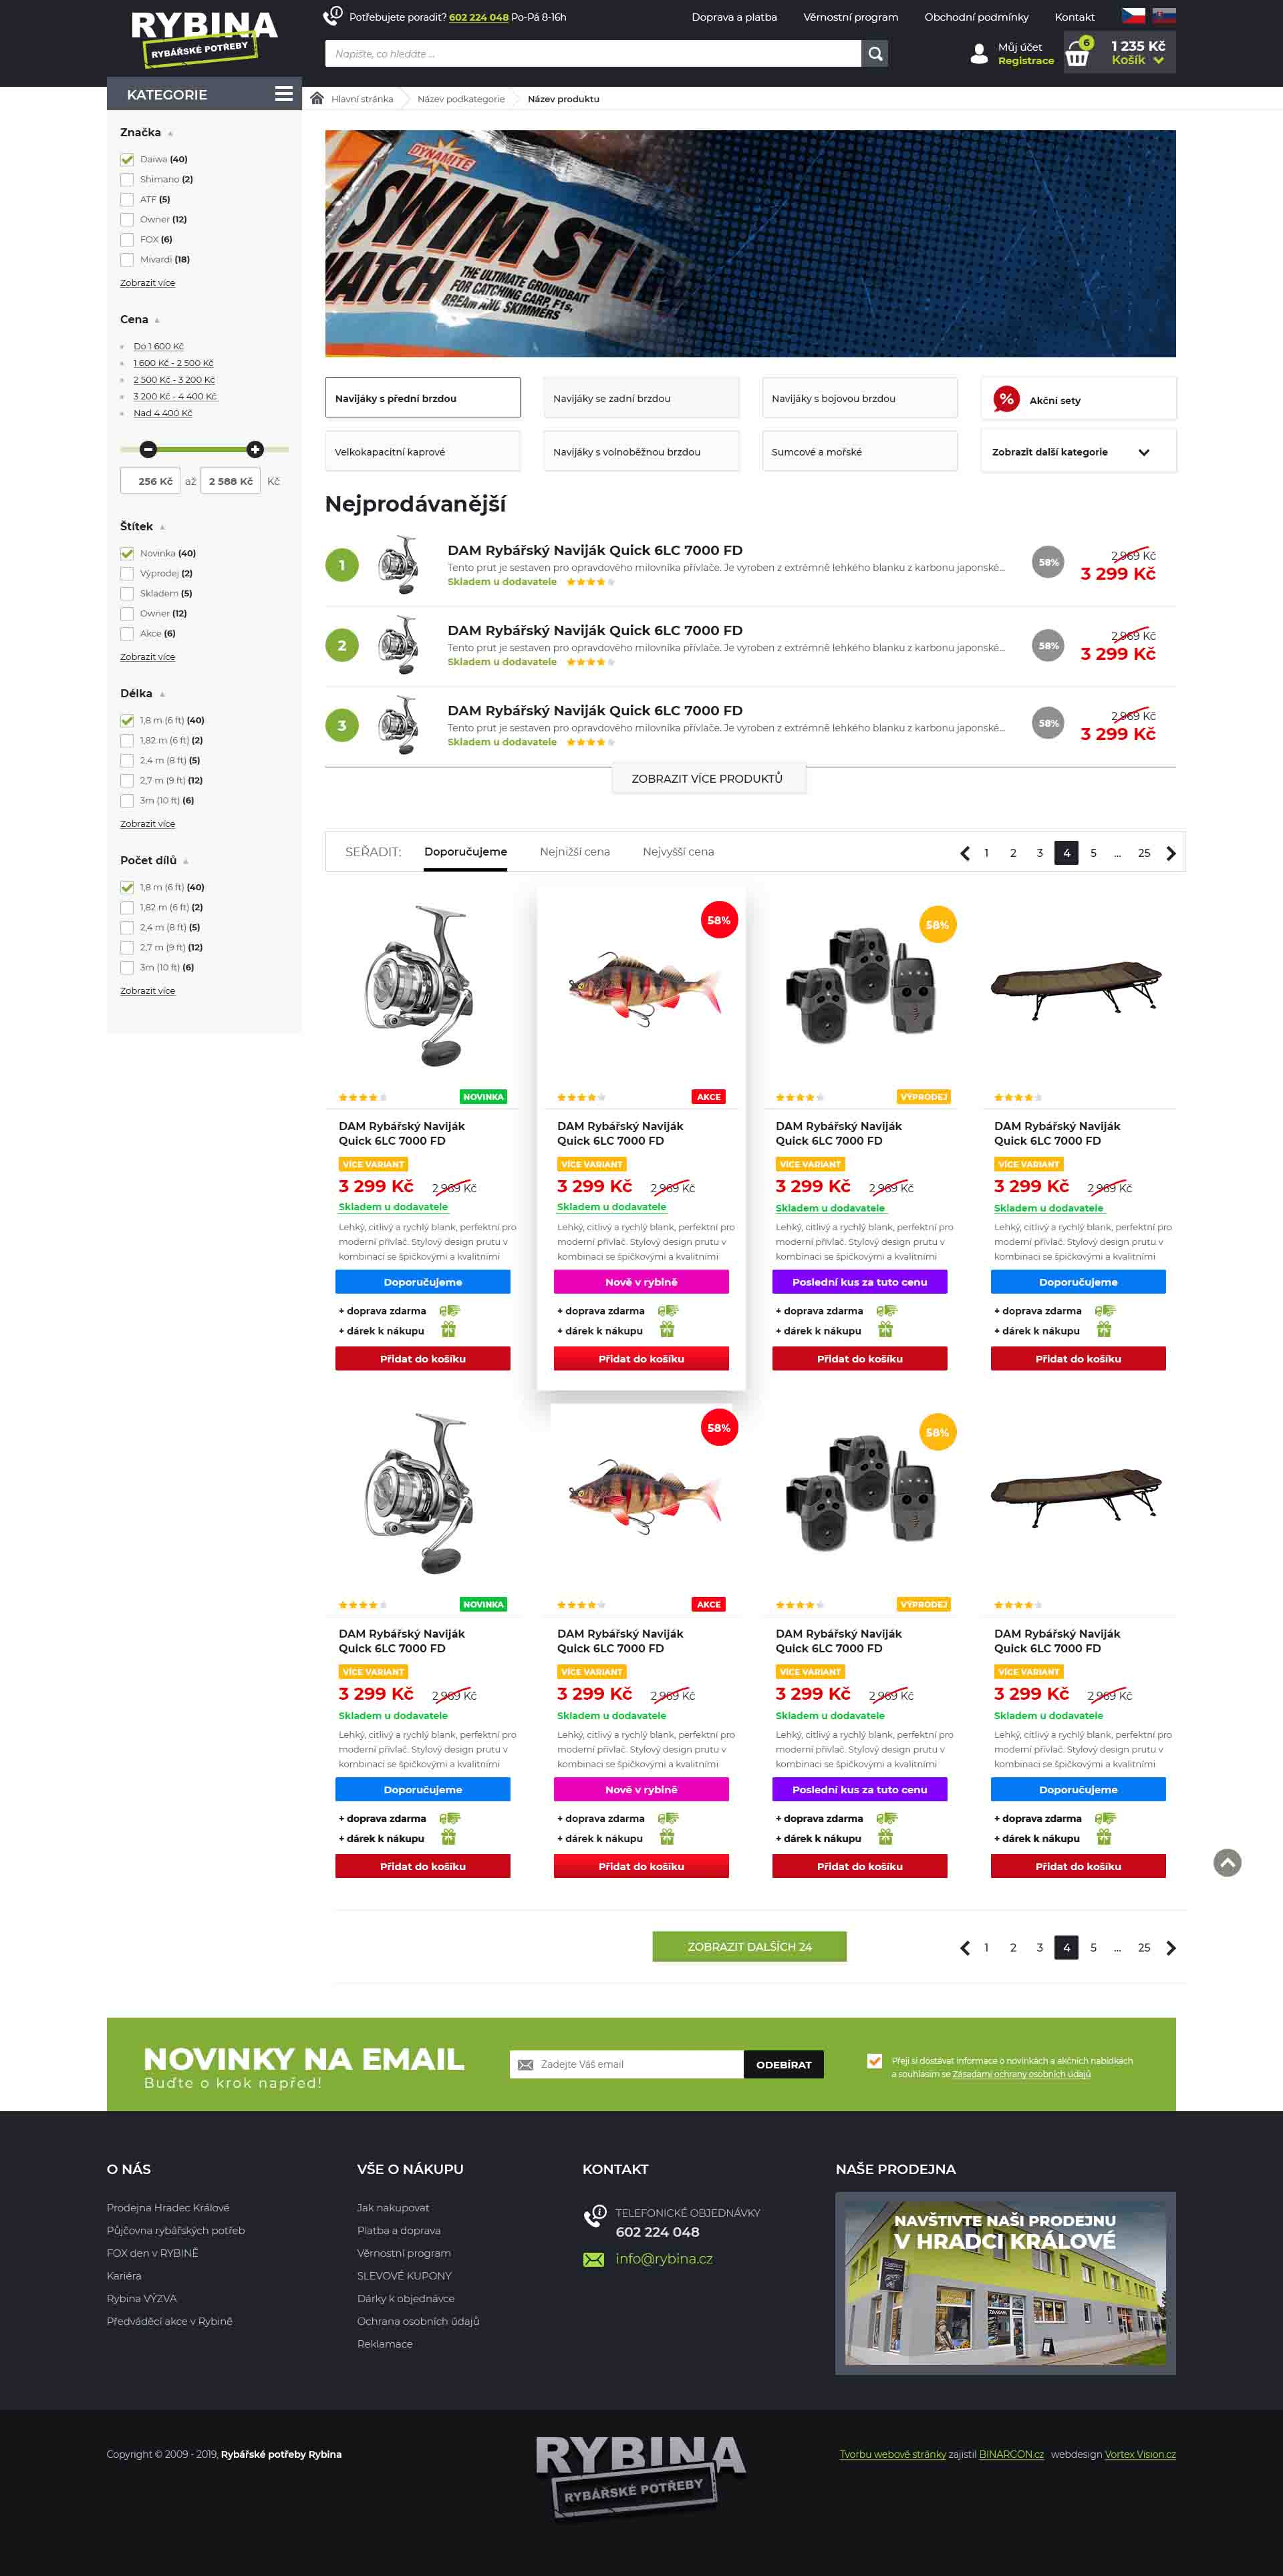The width and height of the screenshot is (1283, 2576).
Task: Click the minimum price slider handle
Action: [x=148, y=449]
